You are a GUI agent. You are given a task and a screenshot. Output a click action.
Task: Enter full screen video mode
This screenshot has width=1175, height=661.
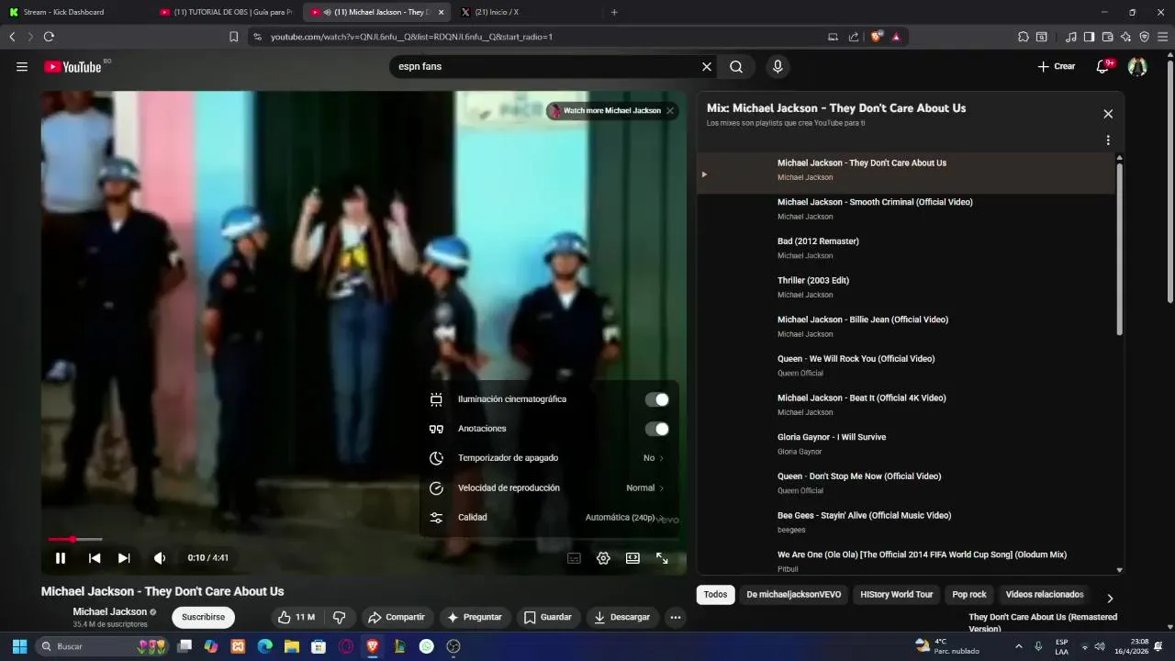click(x=662, y=557)
